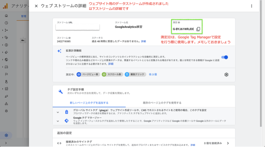Expand the Global site tag (gtag.js) row
This screenshot has height=147, width=265.
[x=58, y=112]
